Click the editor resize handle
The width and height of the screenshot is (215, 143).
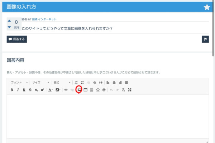[207, 142]
